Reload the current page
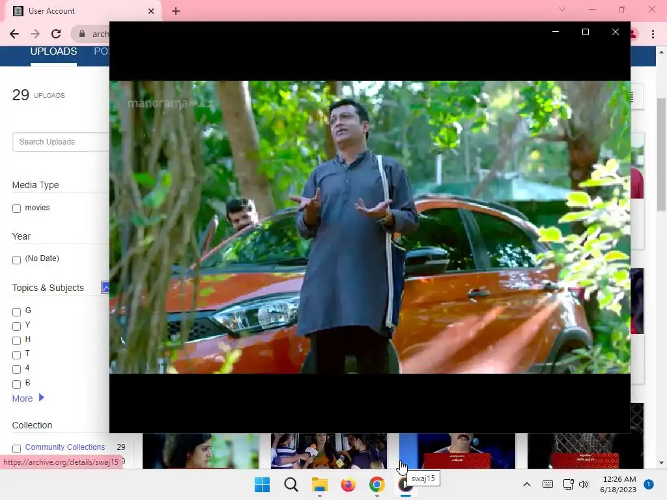 click(x=56, y=34)
